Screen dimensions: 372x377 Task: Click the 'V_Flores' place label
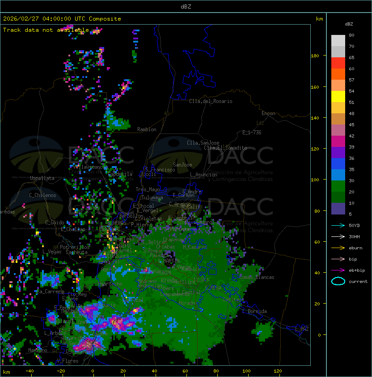pos(68,361)
